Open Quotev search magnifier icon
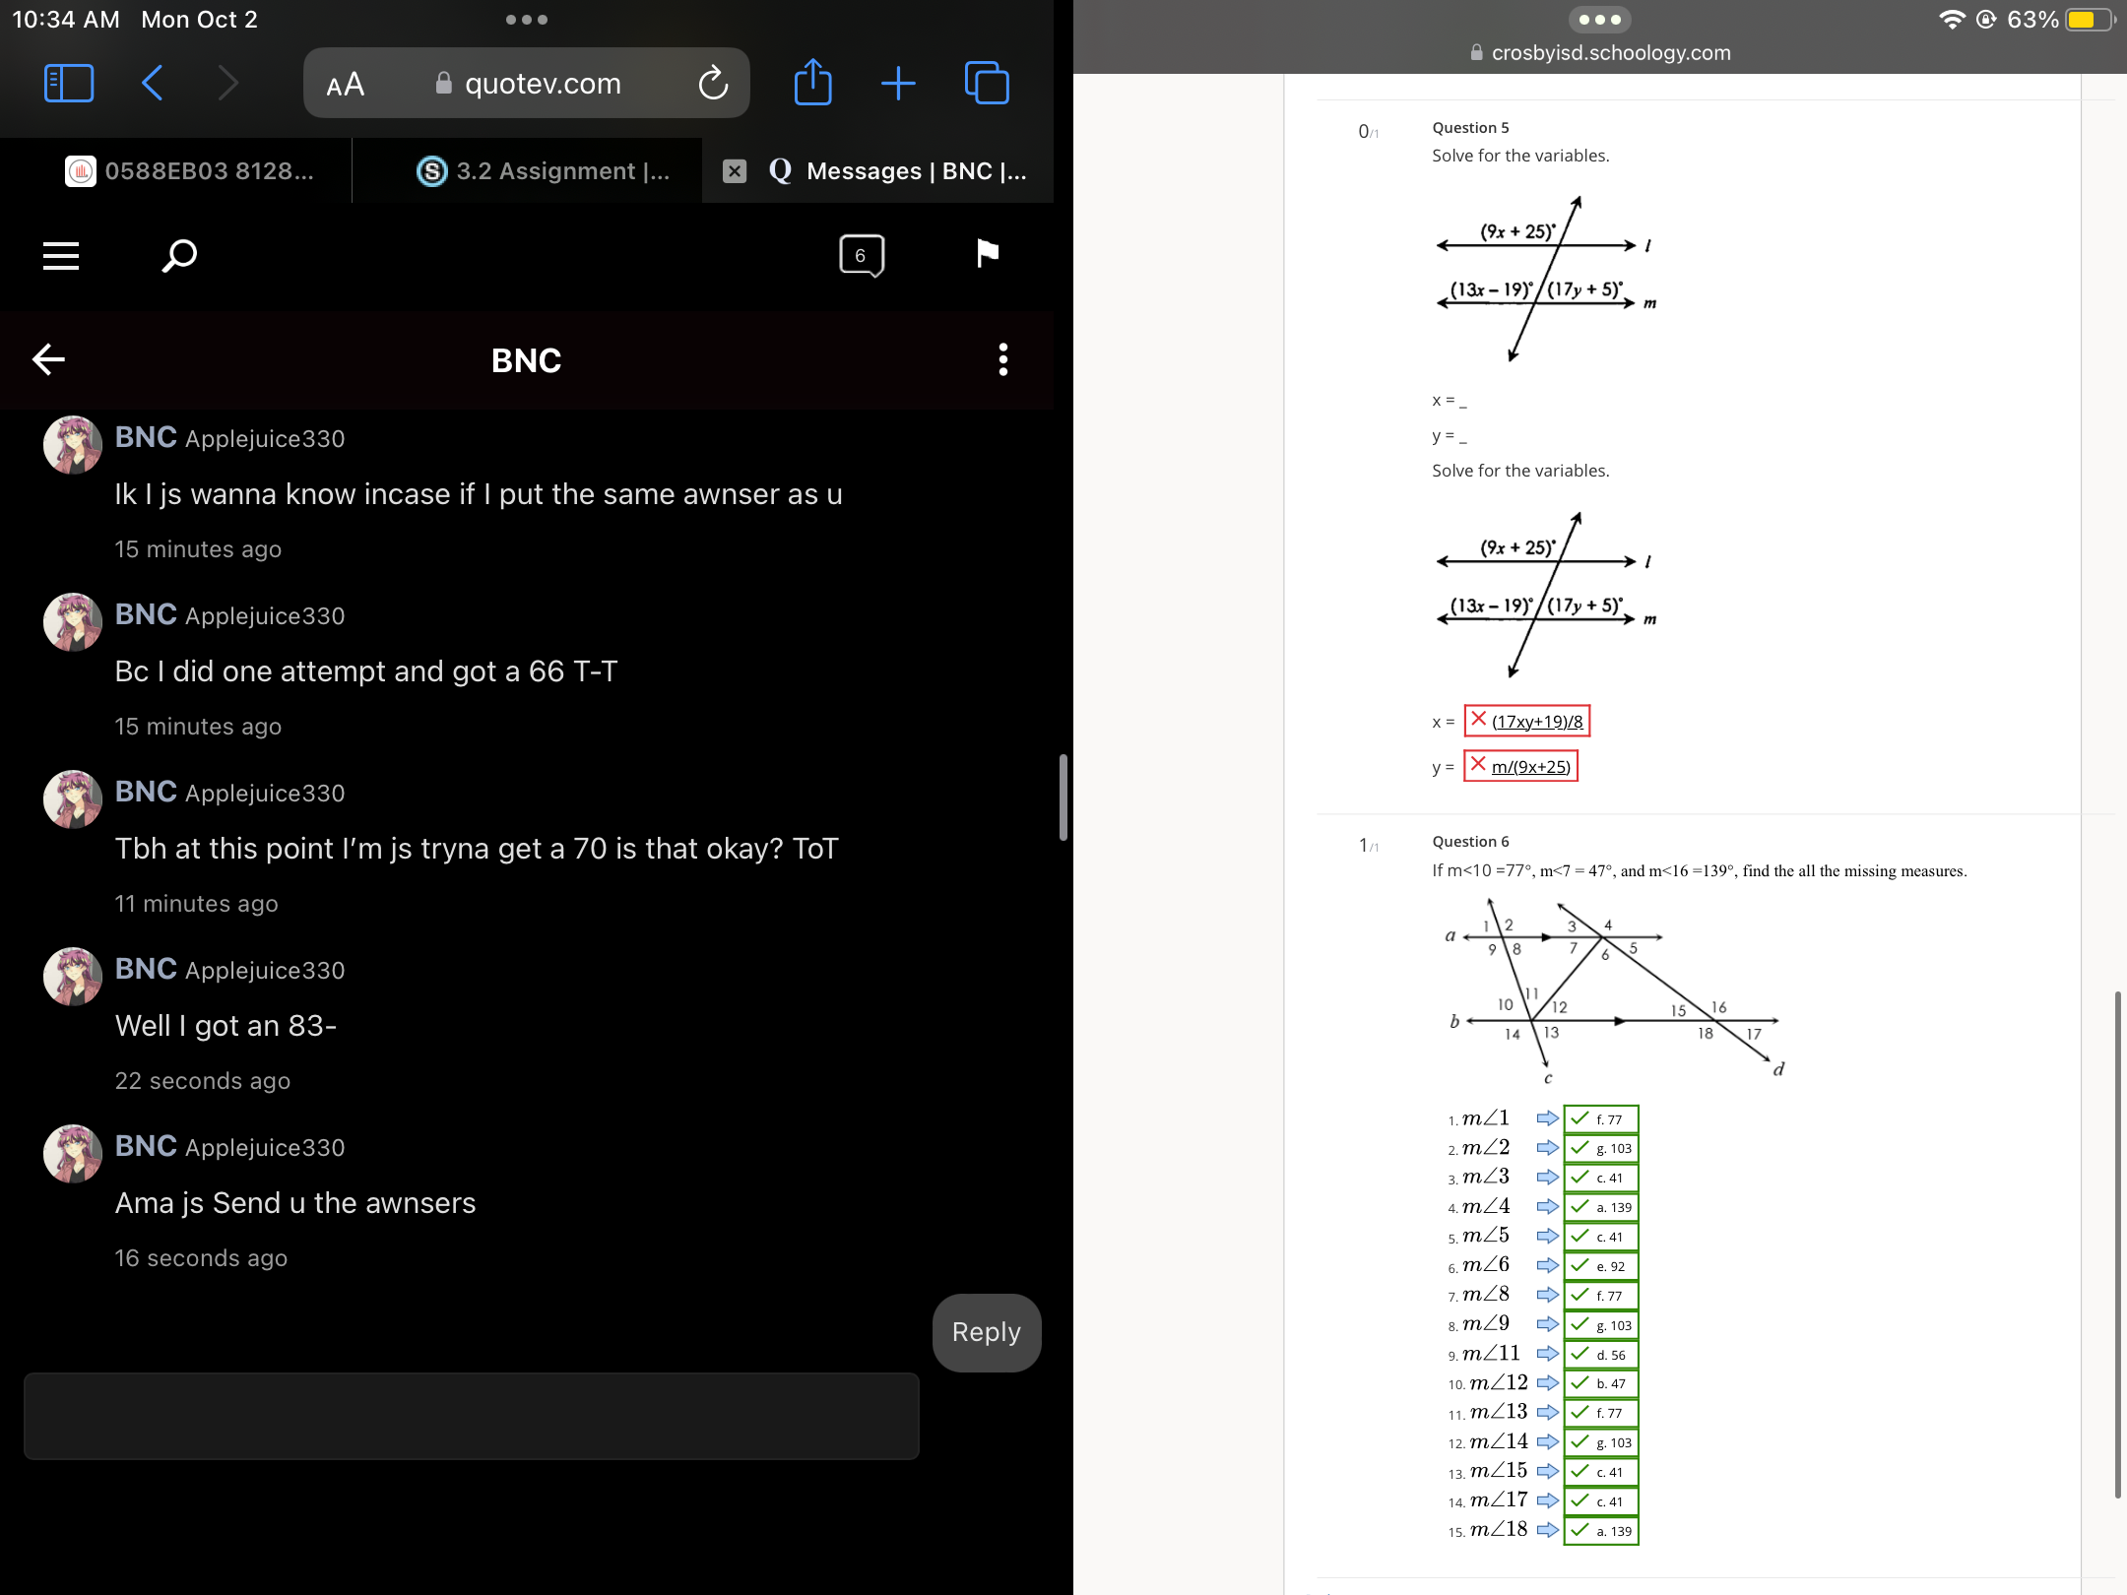Viewport: 2127px width, 1595px height. click(179, 256)
